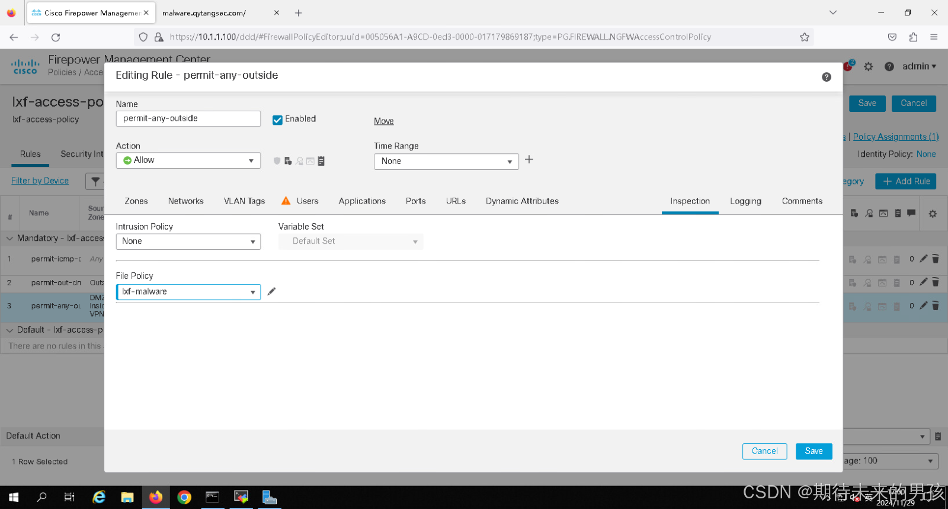Click comments column header icon in rules table
The image size is (948, 509).
[x=911, y=213]
